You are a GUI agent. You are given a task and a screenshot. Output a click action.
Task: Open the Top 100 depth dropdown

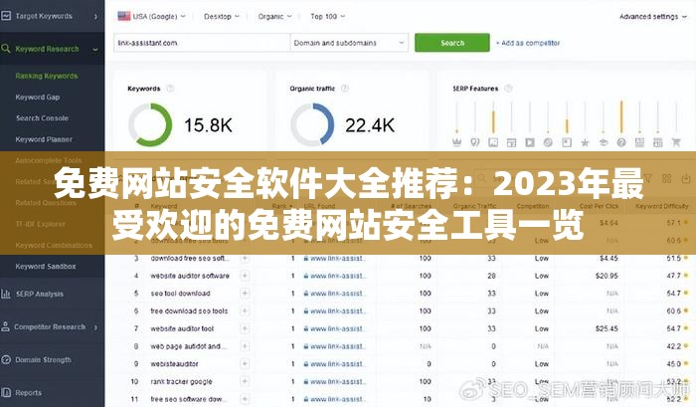click(x=327, y=17)
